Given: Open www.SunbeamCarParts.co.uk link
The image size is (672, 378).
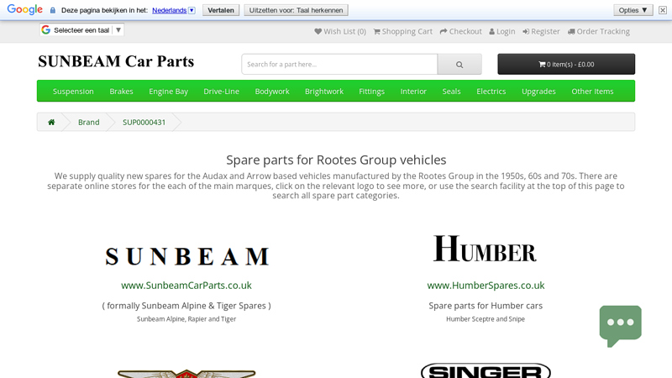Looking at the screenshot, I should coord(186,286).
